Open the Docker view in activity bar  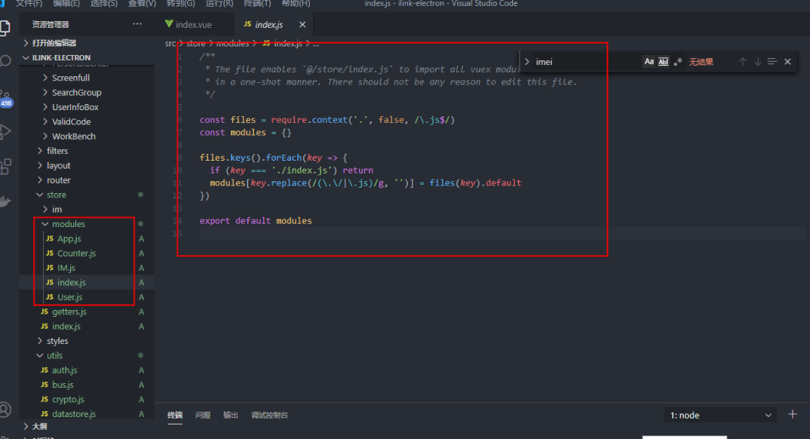click(x=5, y=201)
